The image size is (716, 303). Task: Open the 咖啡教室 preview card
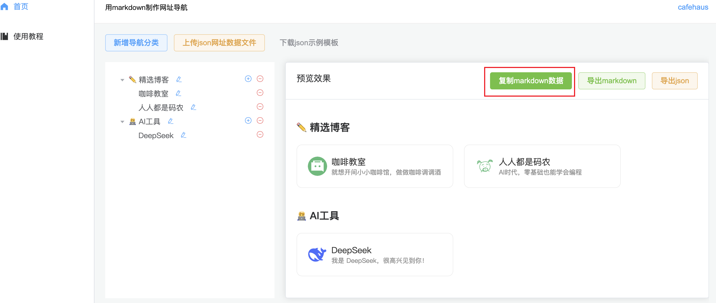(375, 166)
